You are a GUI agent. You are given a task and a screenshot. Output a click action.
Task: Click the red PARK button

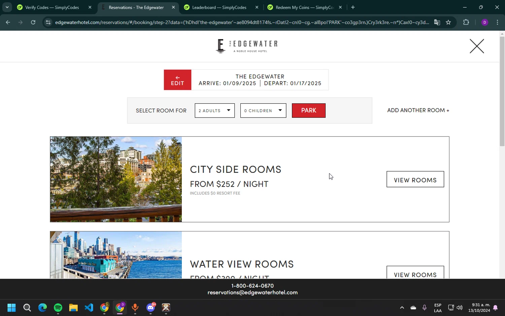[309, 110]
